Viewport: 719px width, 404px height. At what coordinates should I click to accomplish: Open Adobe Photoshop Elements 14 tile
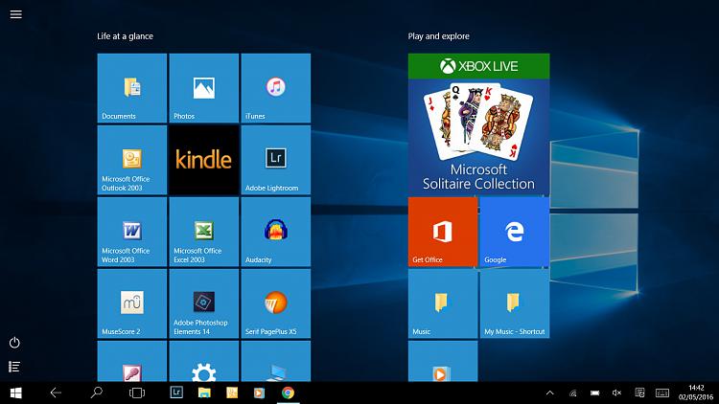(204, 303)
